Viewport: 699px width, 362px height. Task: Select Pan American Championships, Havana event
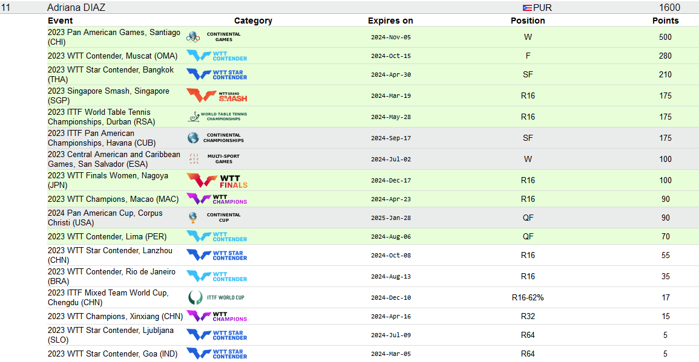(x=102, y=138)
